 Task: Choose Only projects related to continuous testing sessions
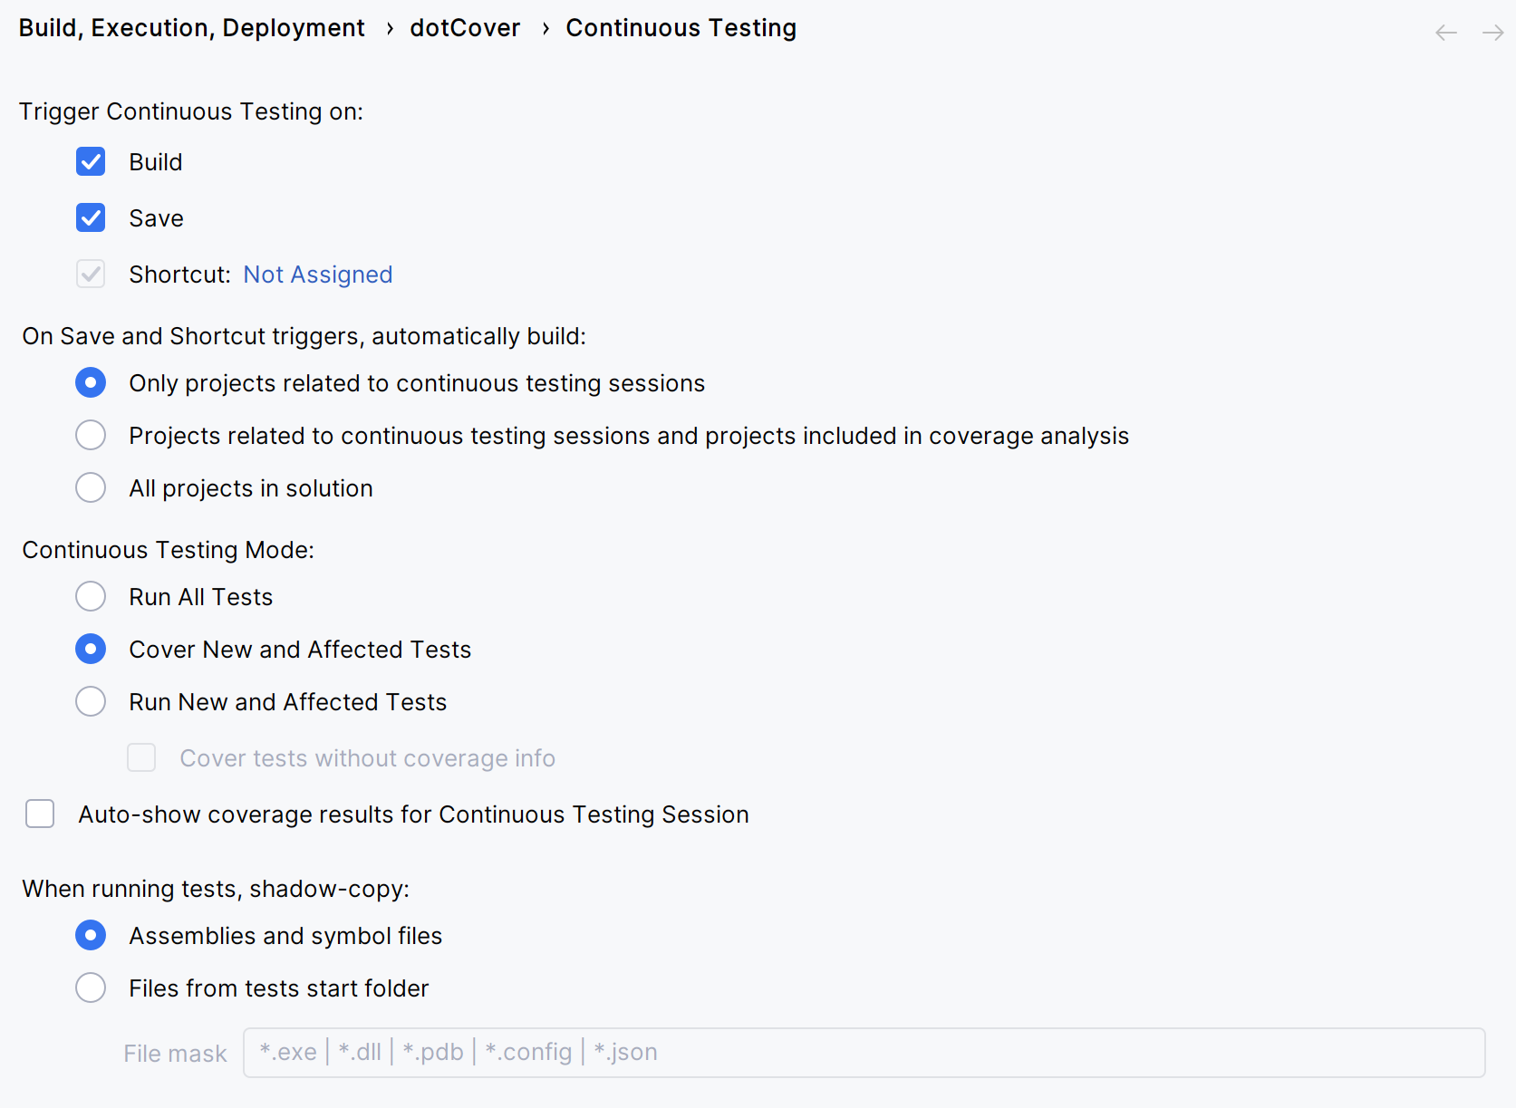click(91, 382)
